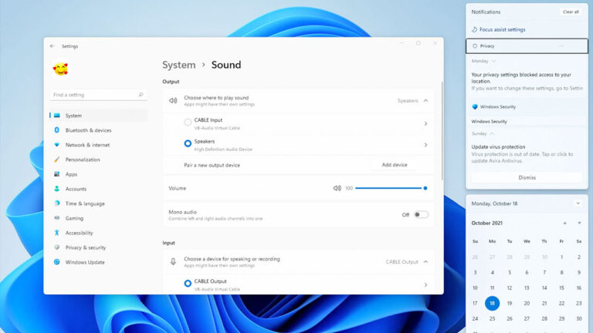Click the Windows Update sync icon
593x333 pixels.
pyautogui.click(x=56, y=262)
